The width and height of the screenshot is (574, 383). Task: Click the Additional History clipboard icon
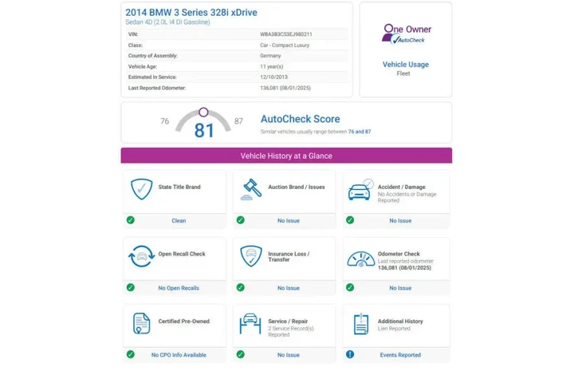pyautogui.click(x=361, y=324)
